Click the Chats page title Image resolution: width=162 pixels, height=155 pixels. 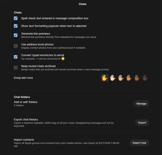pyautogui.click(x=83, y=4)
